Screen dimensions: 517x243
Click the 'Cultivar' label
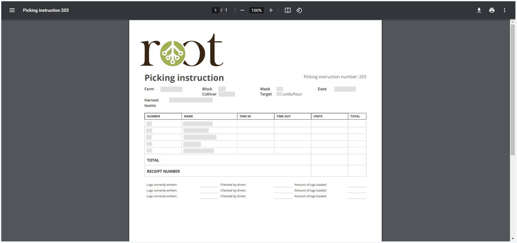point(209,94)
